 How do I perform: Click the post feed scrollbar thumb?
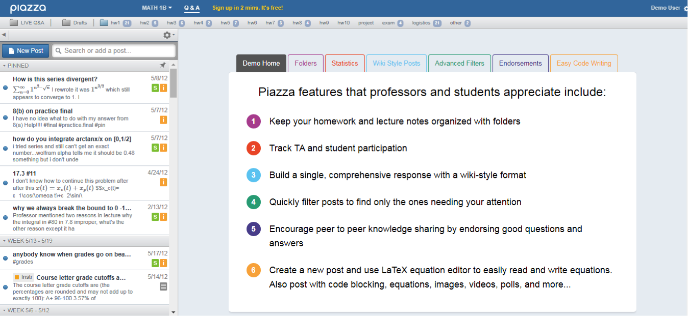[x=173, y=83]
